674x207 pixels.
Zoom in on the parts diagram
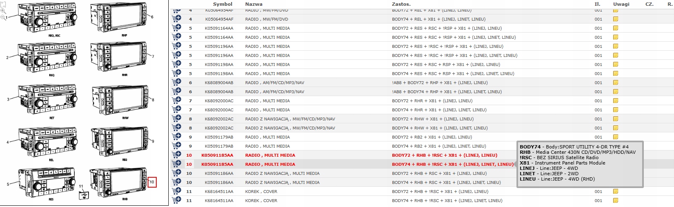(3, 11)
